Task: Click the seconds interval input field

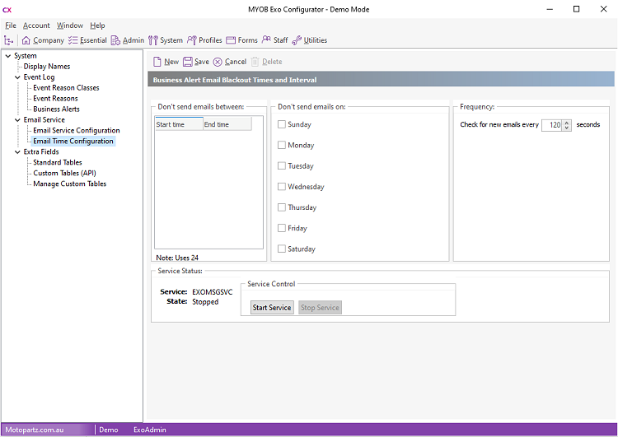Action: coord(553,125)
